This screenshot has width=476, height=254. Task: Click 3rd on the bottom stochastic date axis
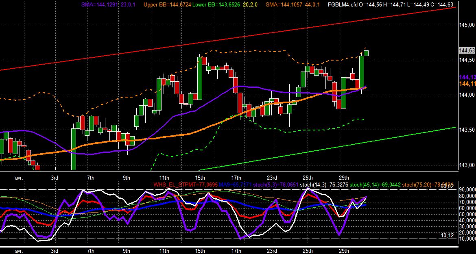pos(55,251)
